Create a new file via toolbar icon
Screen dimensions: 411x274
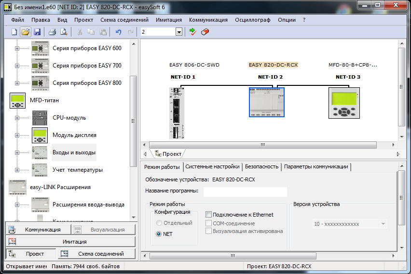click(x=14, y=32)
